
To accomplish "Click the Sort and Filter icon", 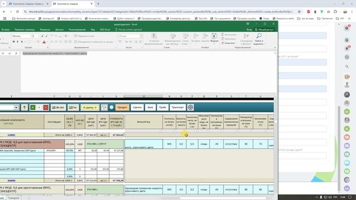I will pos(246,36).
